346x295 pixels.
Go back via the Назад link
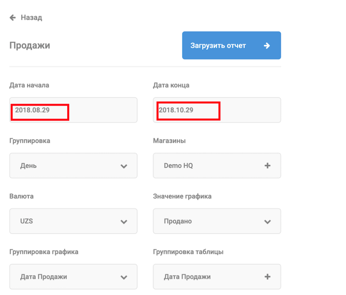[31, 18]
